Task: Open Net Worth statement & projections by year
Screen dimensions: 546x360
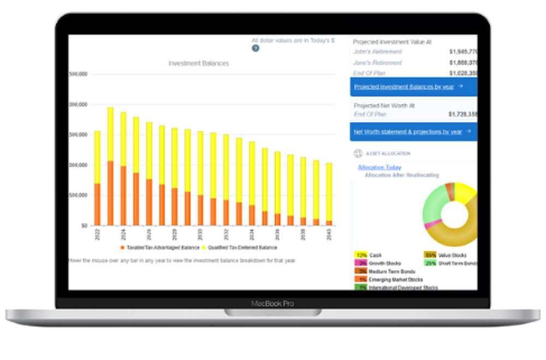Action: [x=408, y=132]
